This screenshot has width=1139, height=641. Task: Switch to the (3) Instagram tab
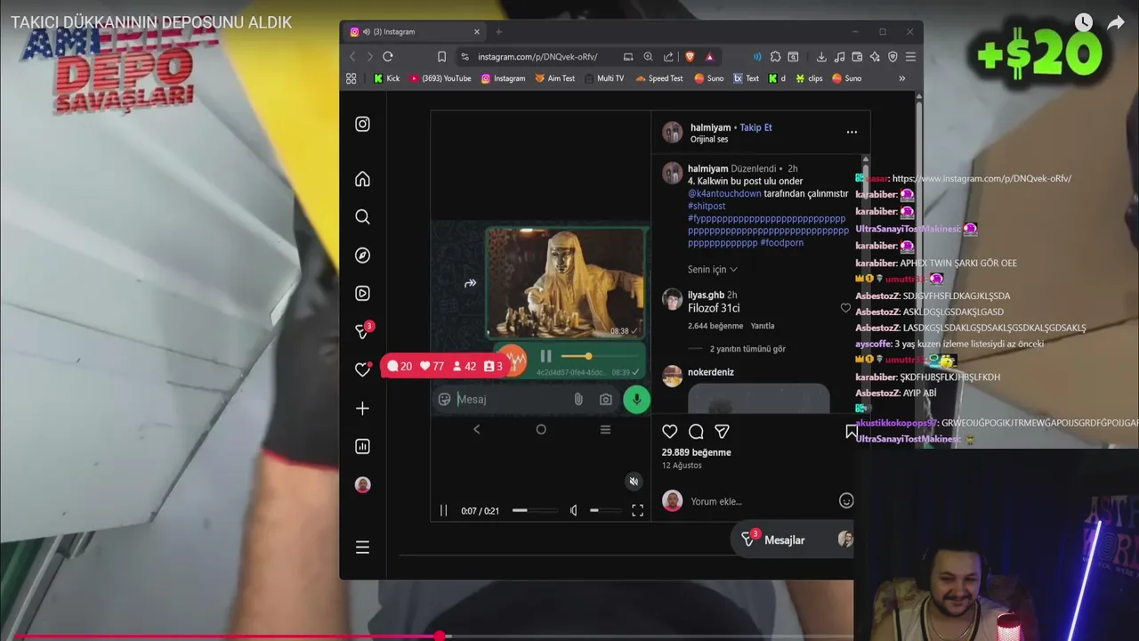pyautogui.click(x=414, y=31)
